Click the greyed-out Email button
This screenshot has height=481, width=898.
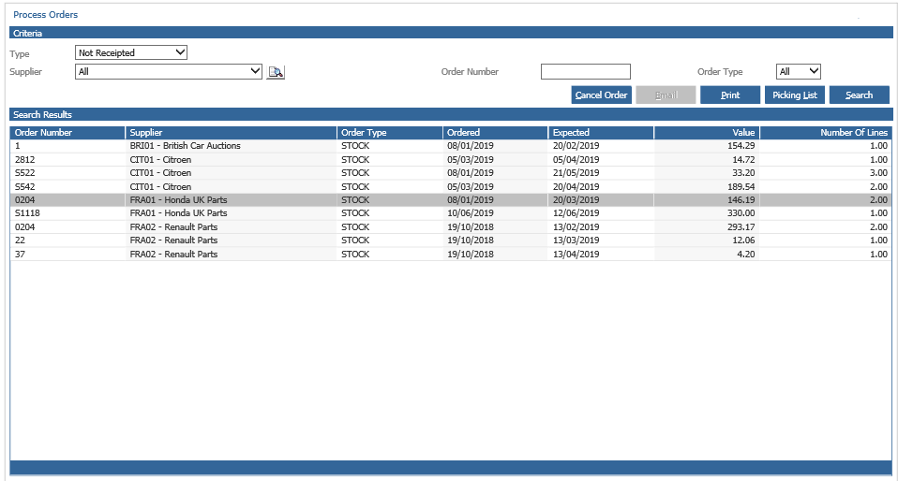(666, 95)
